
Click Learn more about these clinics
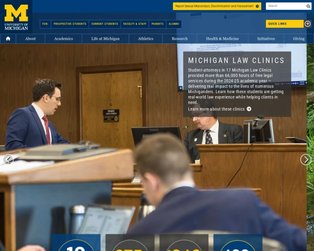[x=216, y=109]
